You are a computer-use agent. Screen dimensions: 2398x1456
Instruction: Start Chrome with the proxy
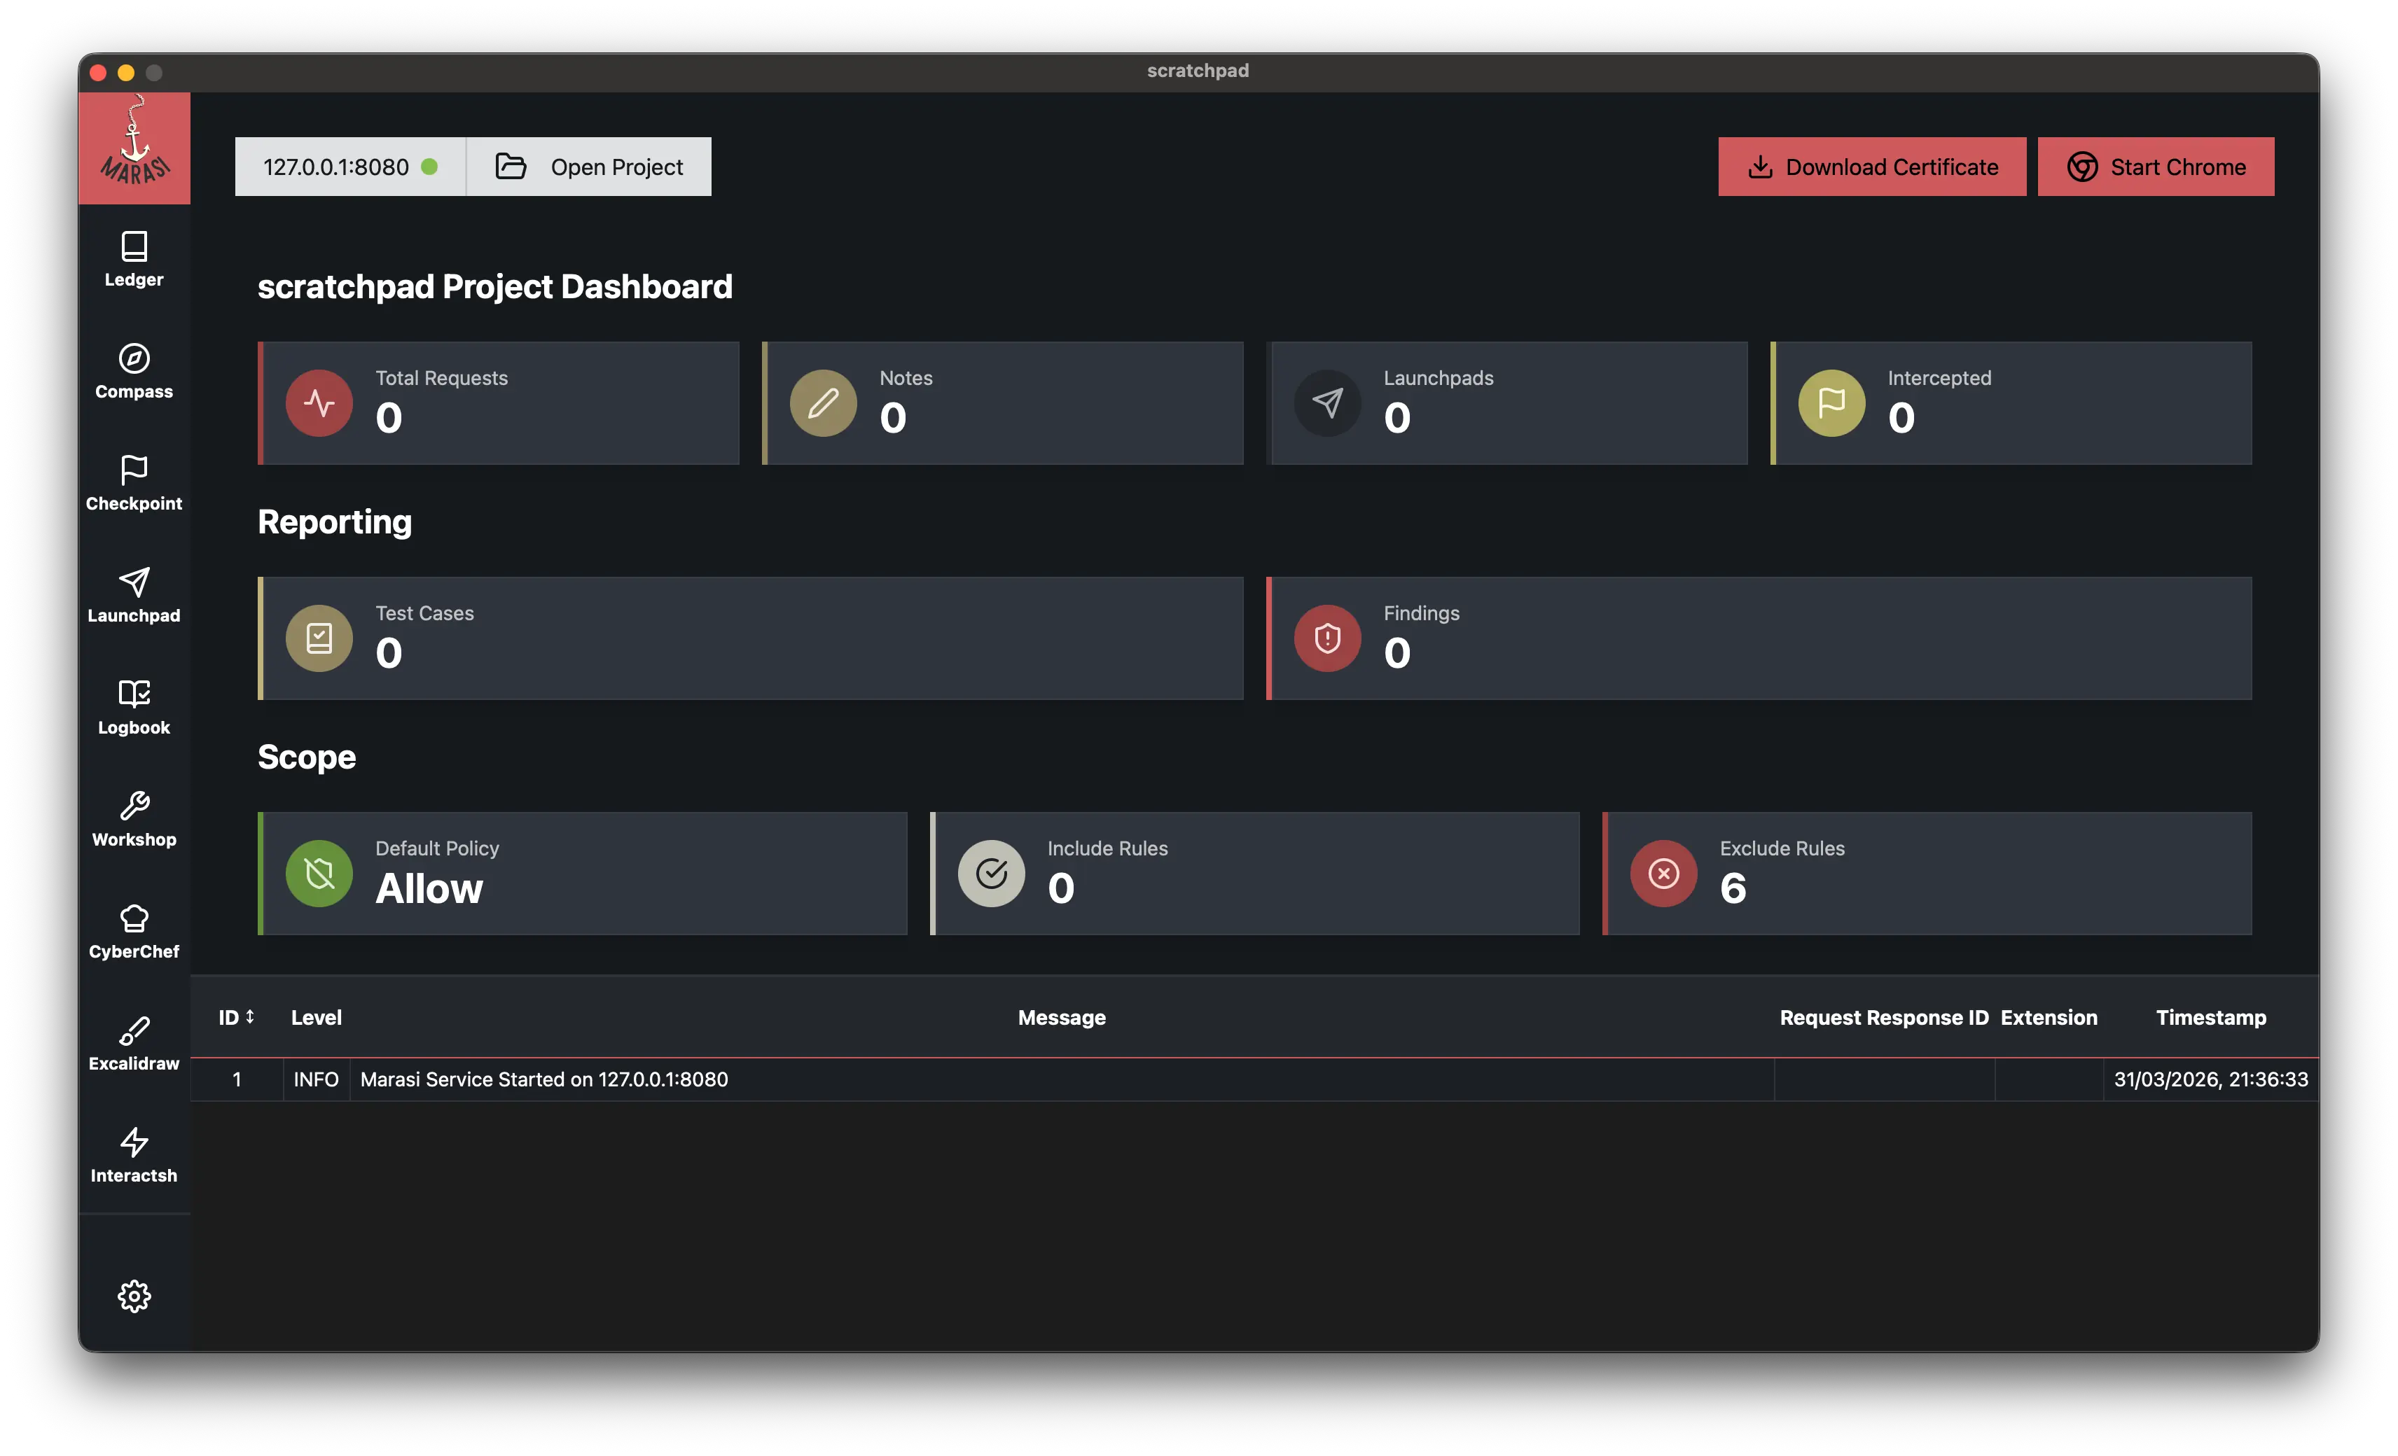(2155, 167)
